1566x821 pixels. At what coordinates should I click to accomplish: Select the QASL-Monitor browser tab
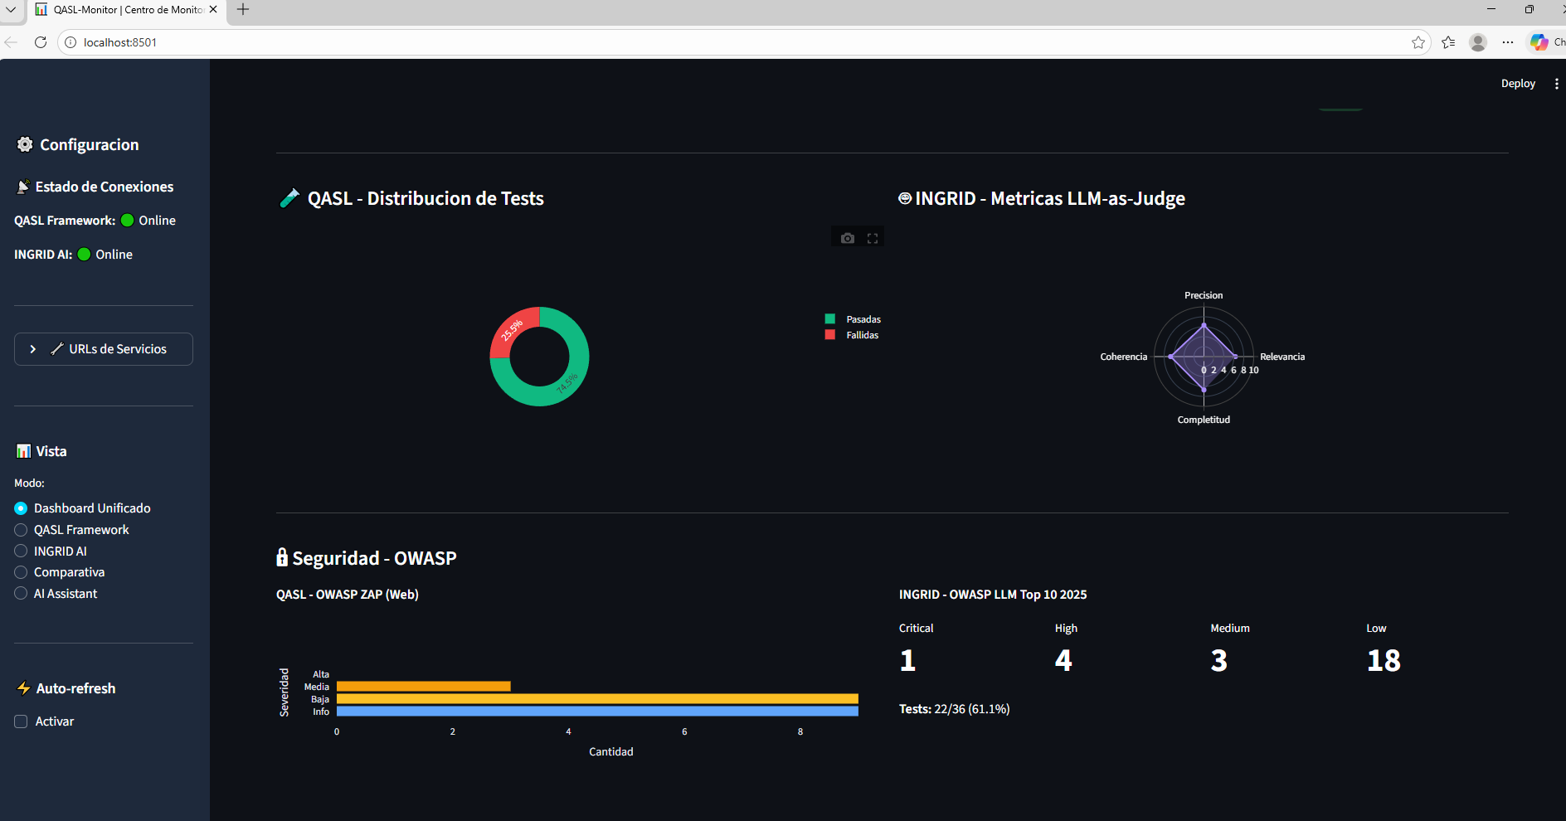(124, 10)
